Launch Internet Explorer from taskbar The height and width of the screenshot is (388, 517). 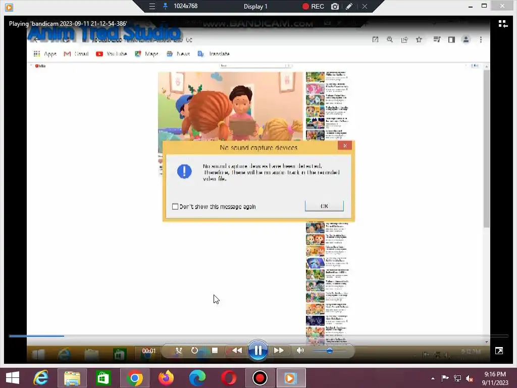click(41, 378)
